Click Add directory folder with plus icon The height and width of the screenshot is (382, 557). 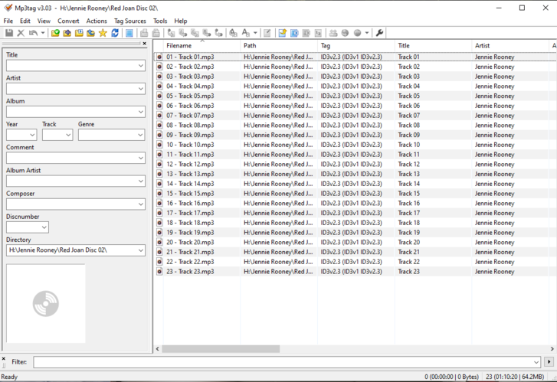(67, 33)
